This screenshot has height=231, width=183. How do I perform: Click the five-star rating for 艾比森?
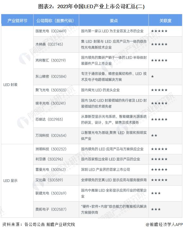pyautogui.click(x=159, y=180)
